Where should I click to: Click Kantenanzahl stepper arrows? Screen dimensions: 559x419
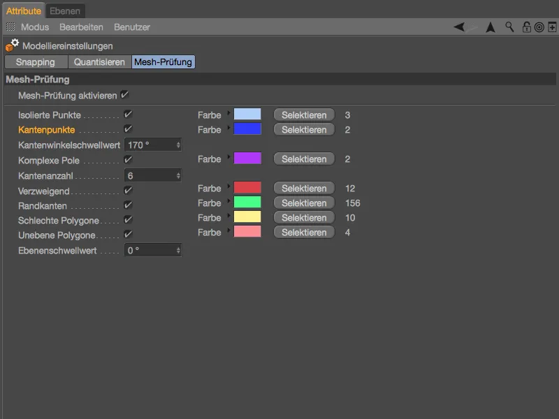click(x=178, y=176)
